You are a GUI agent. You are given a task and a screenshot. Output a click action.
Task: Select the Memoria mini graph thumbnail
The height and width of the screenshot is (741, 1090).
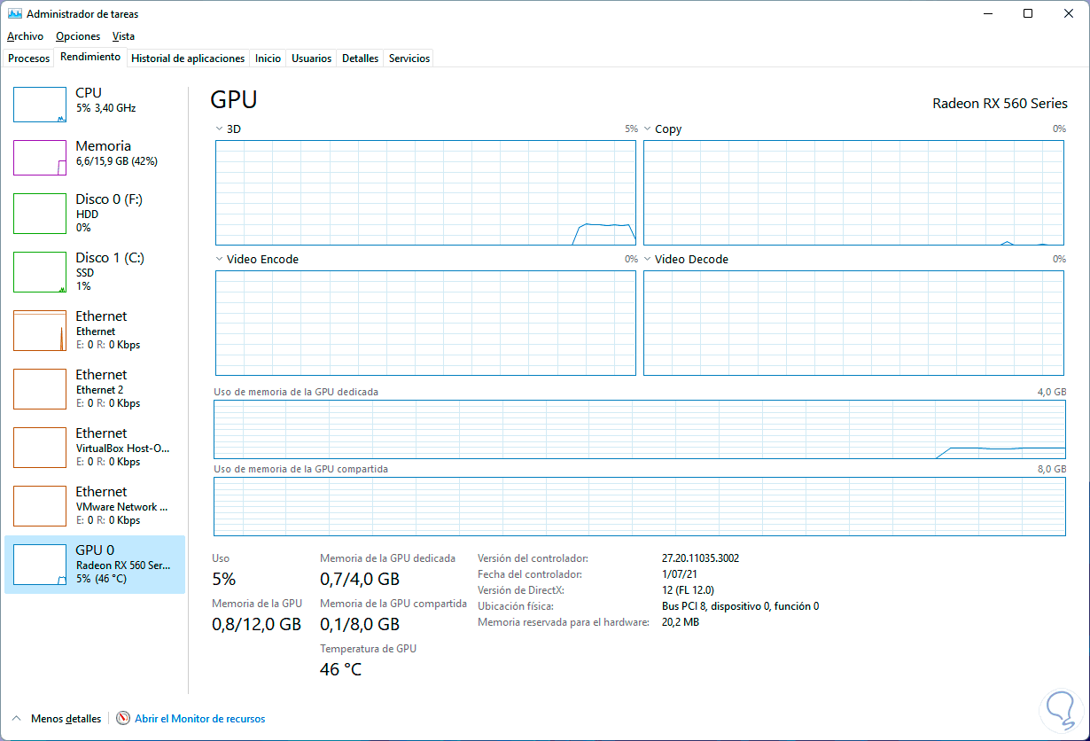point(40,158)
